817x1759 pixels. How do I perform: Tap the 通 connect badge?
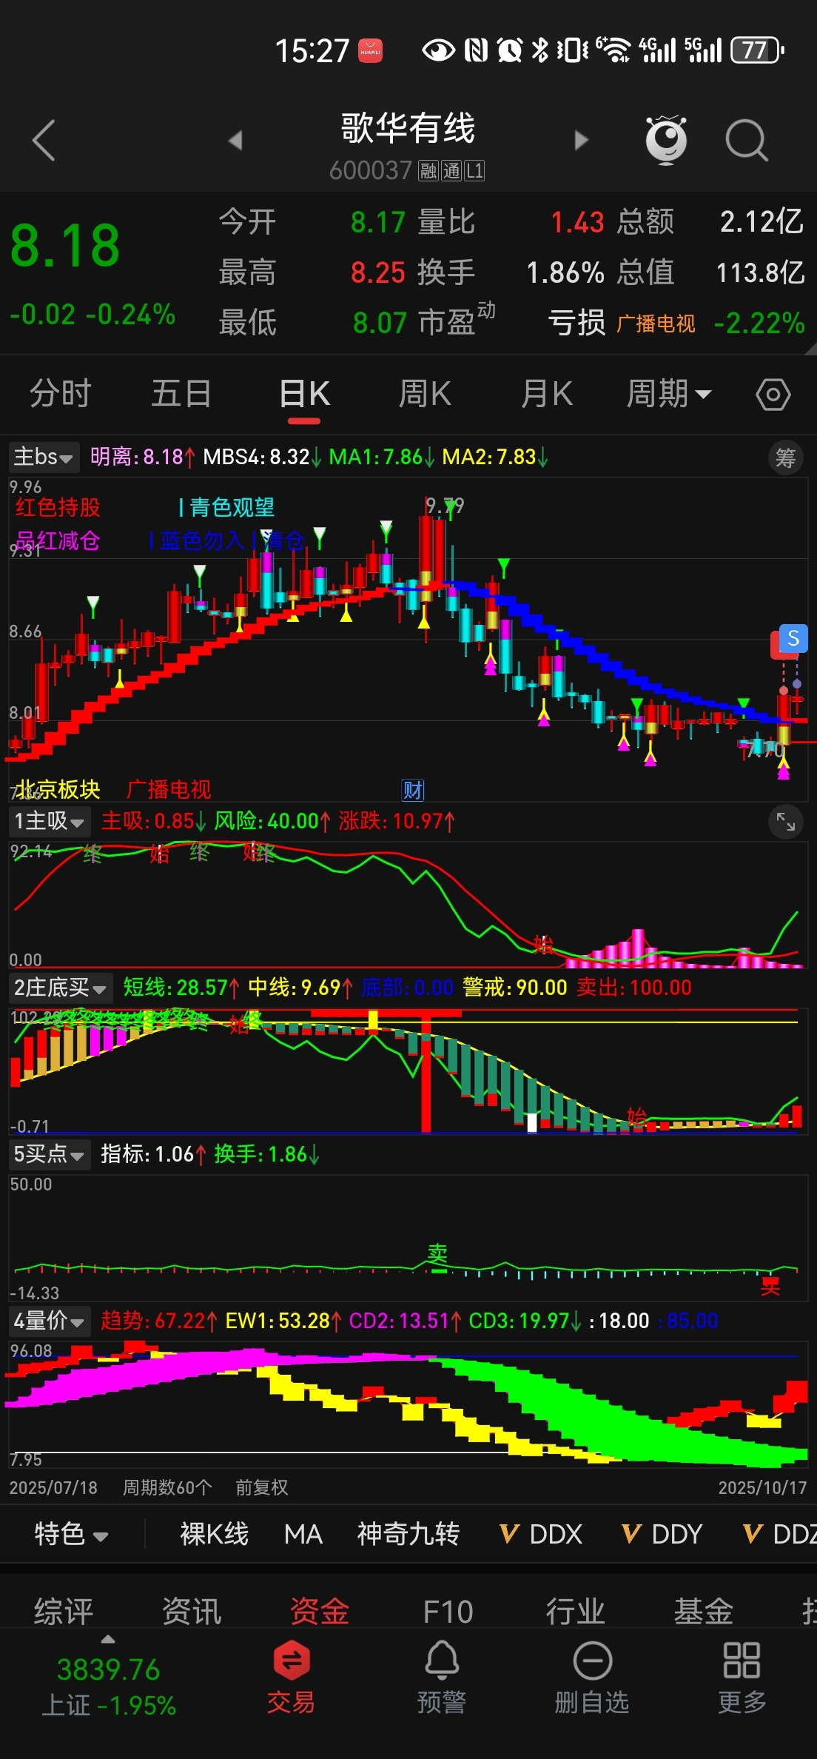coord(451,171)
